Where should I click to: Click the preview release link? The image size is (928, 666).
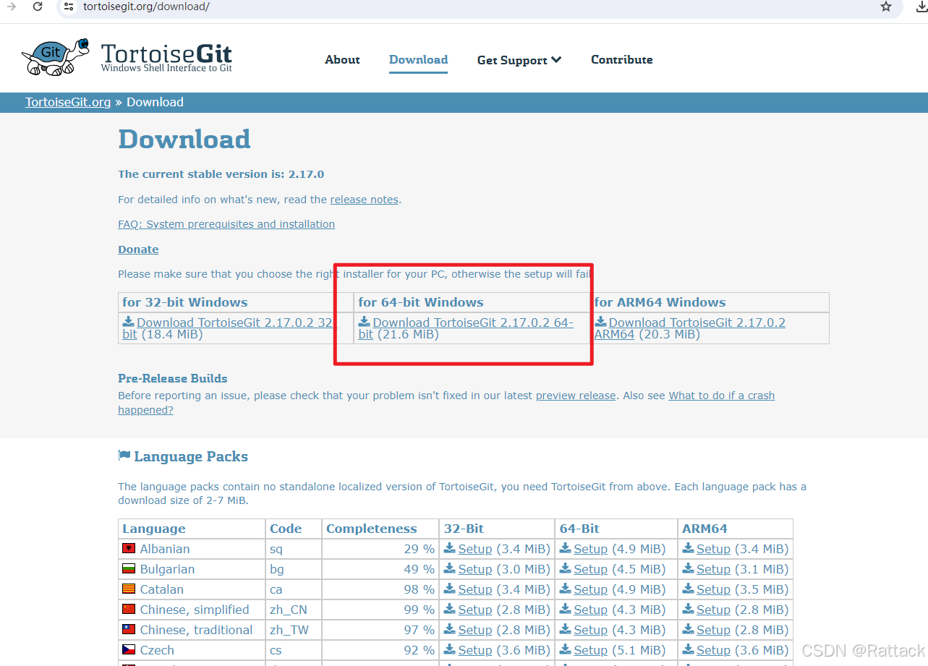(576, 395)
